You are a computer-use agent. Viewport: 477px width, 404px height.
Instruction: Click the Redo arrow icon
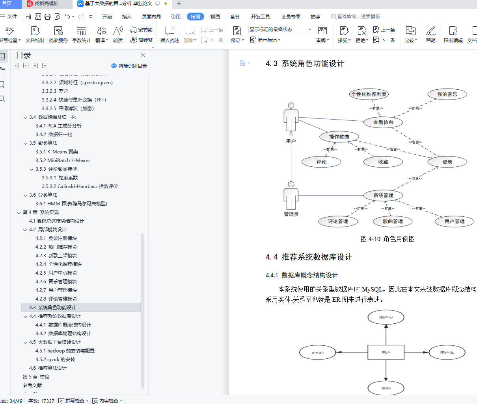pyautogui.click(x=81, y=17)
